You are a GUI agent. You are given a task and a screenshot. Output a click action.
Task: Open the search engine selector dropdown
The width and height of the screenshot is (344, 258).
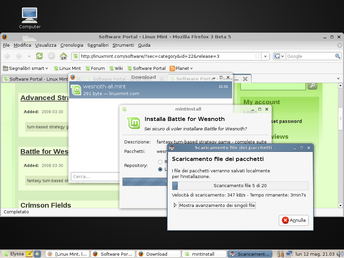[x=283, y=56]
